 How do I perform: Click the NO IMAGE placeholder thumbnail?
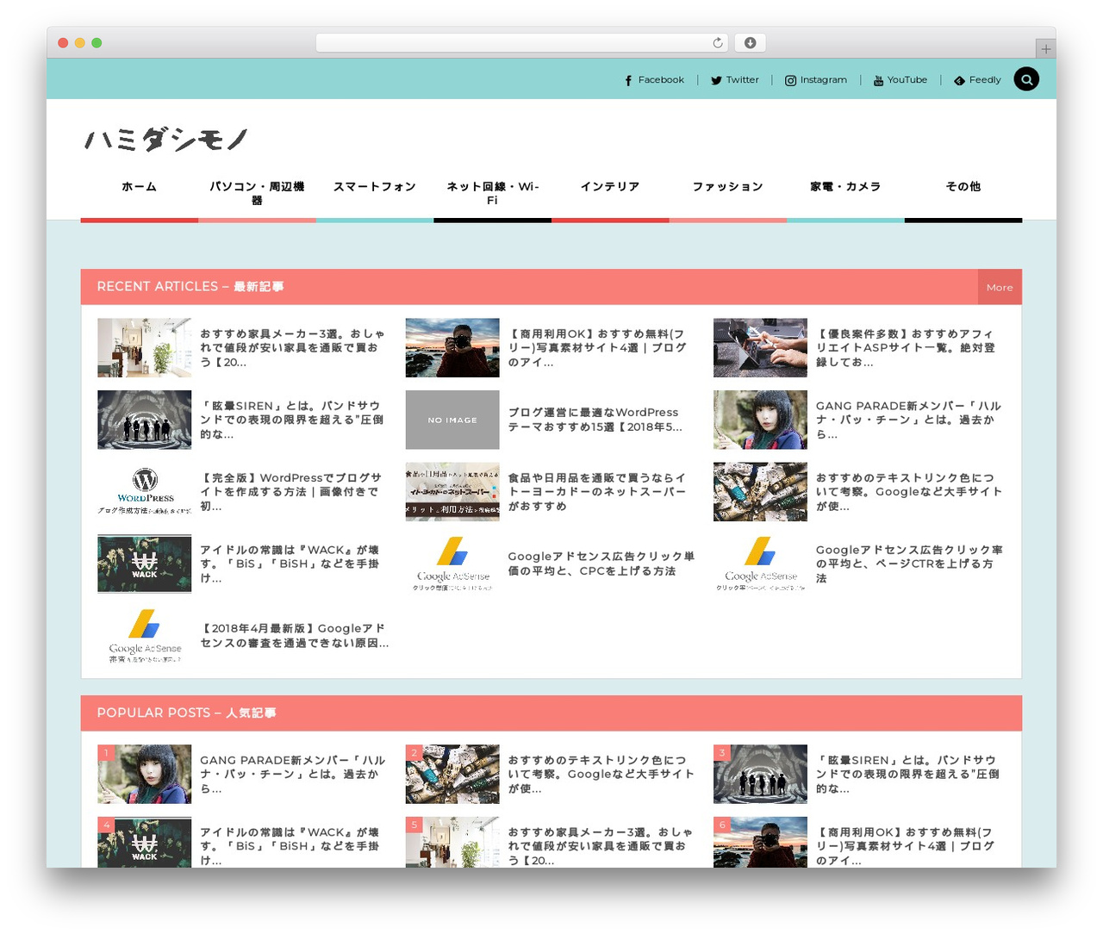coord(452,420)
